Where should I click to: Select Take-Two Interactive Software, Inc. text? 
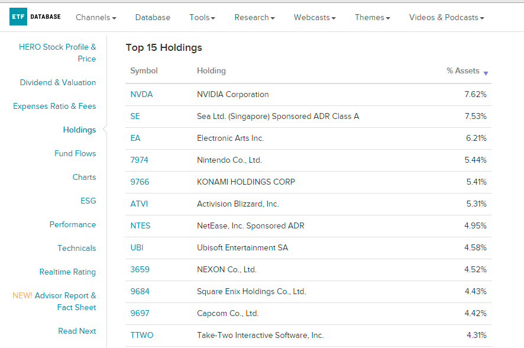click(x=260, y=336)
